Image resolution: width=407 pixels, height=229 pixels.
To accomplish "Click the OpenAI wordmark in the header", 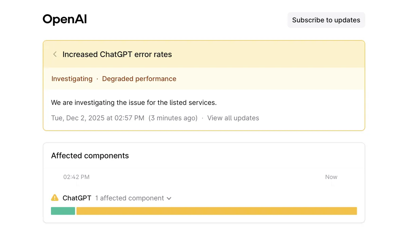I will pyautogui.click(x=64, y=19).
